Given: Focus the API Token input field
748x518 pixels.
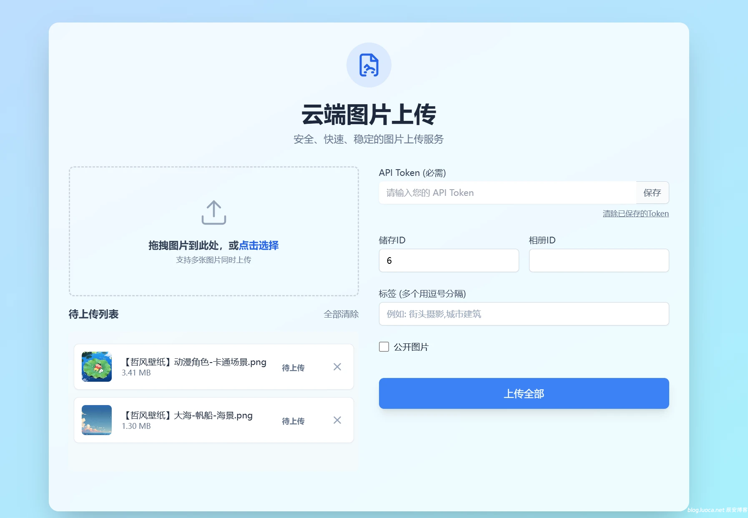Looking at the screenshot, I should point(507,193).
